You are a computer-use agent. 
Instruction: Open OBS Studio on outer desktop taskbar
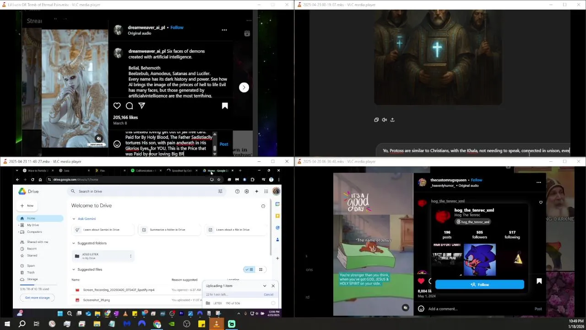[x=187, y=324]
